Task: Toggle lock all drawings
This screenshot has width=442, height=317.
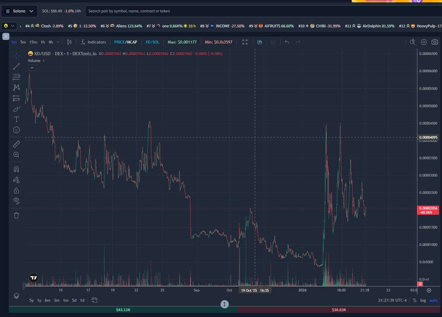Action: [x=16, y=190]
